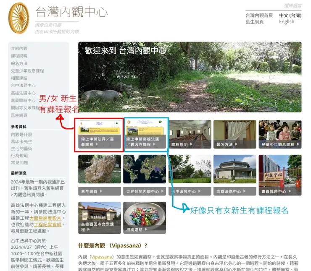Open the 報名方法 image tile
This screenshot has height=271, width=311.
(235, 134)
